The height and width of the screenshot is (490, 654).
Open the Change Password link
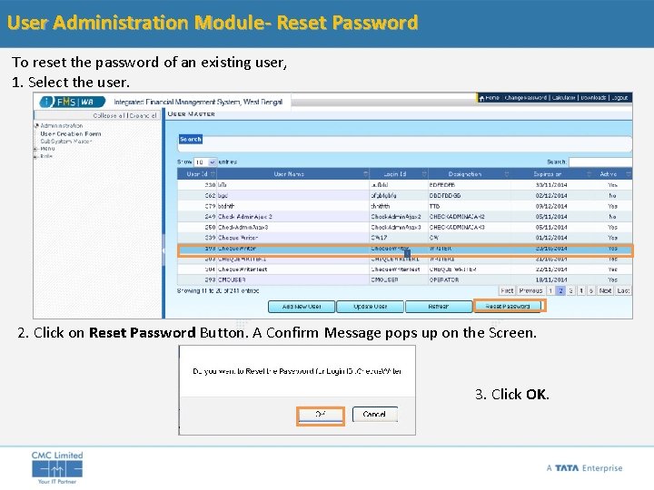click(x=526, y=98)
